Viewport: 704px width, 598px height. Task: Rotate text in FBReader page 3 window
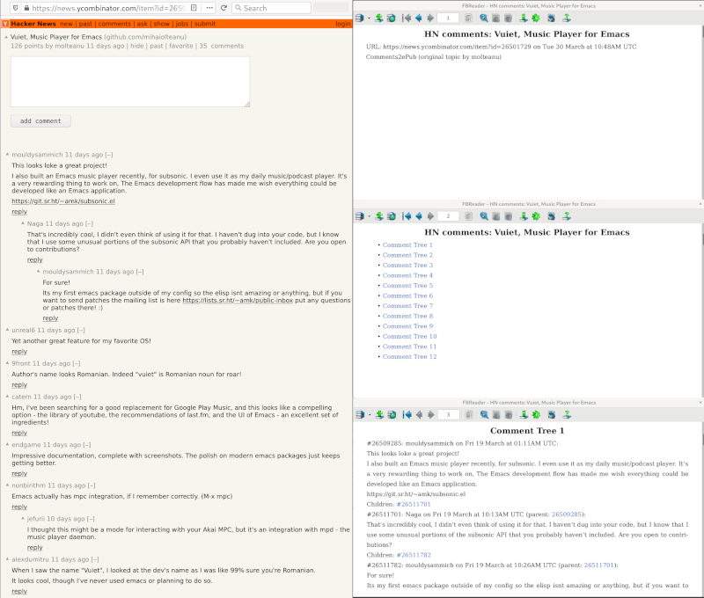pos(552,414)
